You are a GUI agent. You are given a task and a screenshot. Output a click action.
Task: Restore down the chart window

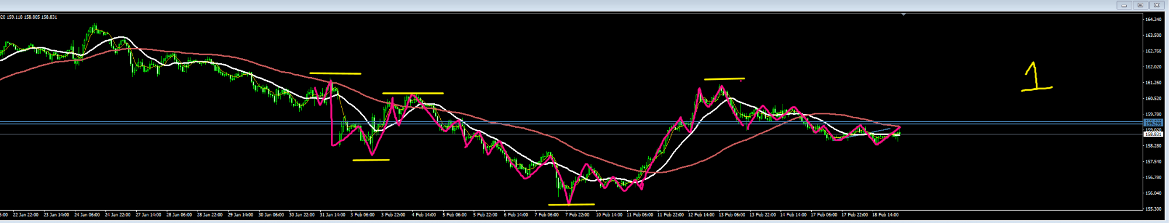[x=1140, y=5]
